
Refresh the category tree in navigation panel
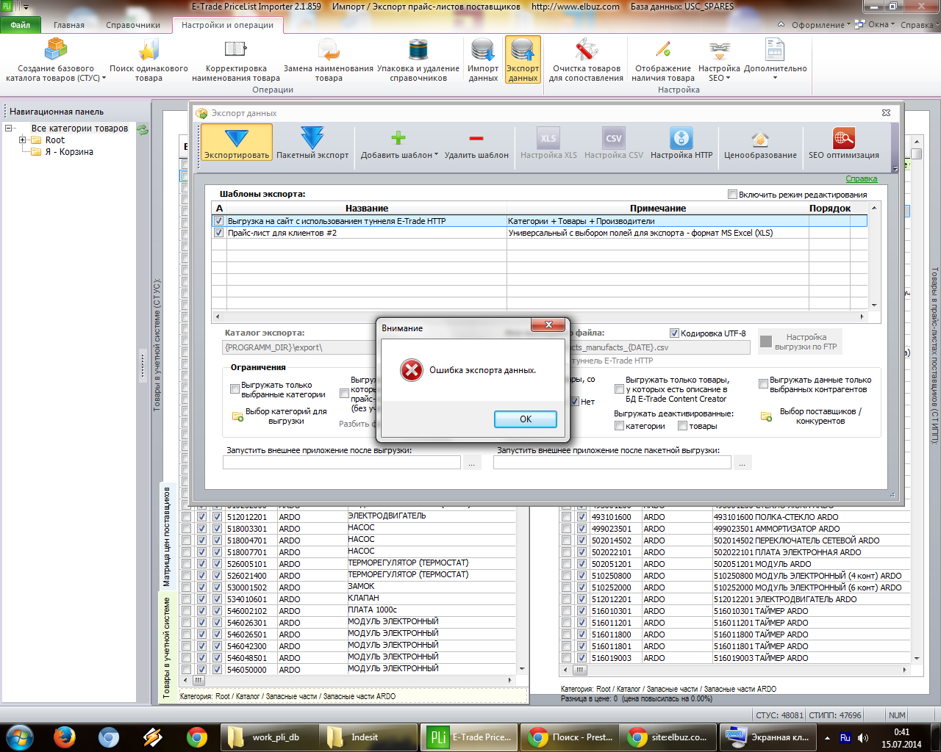click(143, 129)
